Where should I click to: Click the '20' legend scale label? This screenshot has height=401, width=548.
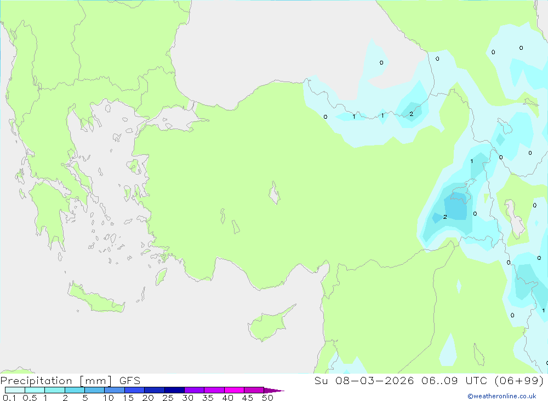(148, 398)
